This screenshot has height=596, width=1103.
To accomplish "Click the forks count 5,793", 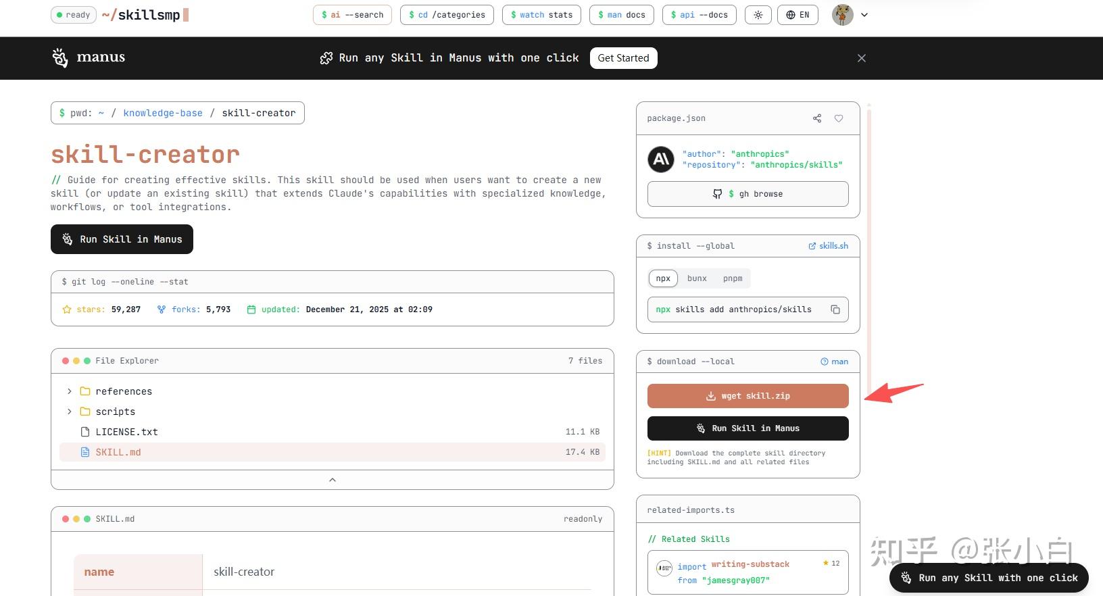I will 218,309.
